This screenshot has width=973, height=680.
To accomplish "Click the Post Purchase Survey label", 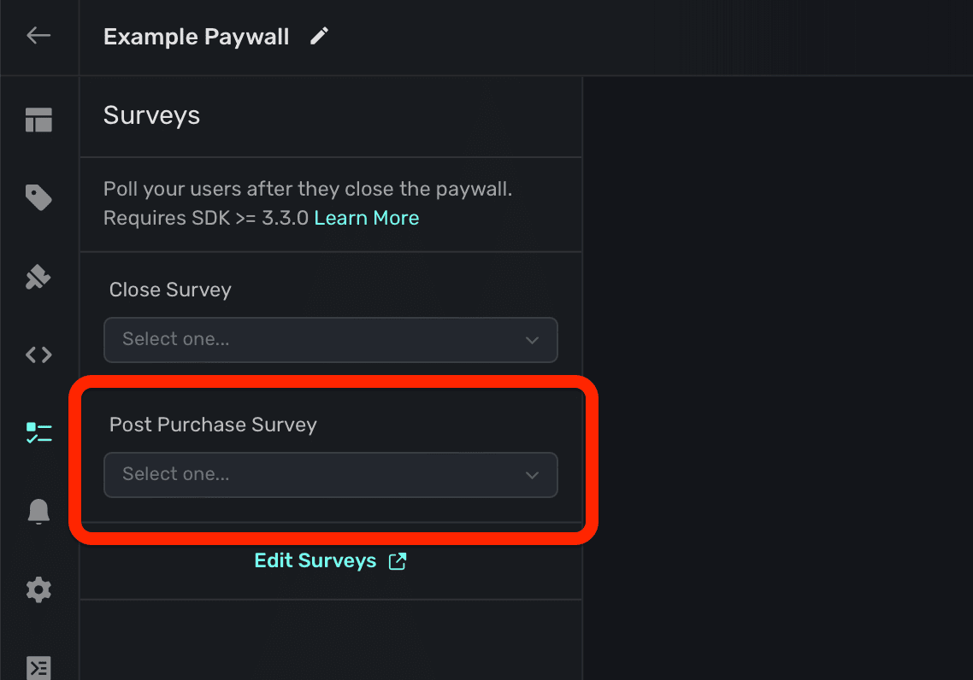I will click(213, 425).
